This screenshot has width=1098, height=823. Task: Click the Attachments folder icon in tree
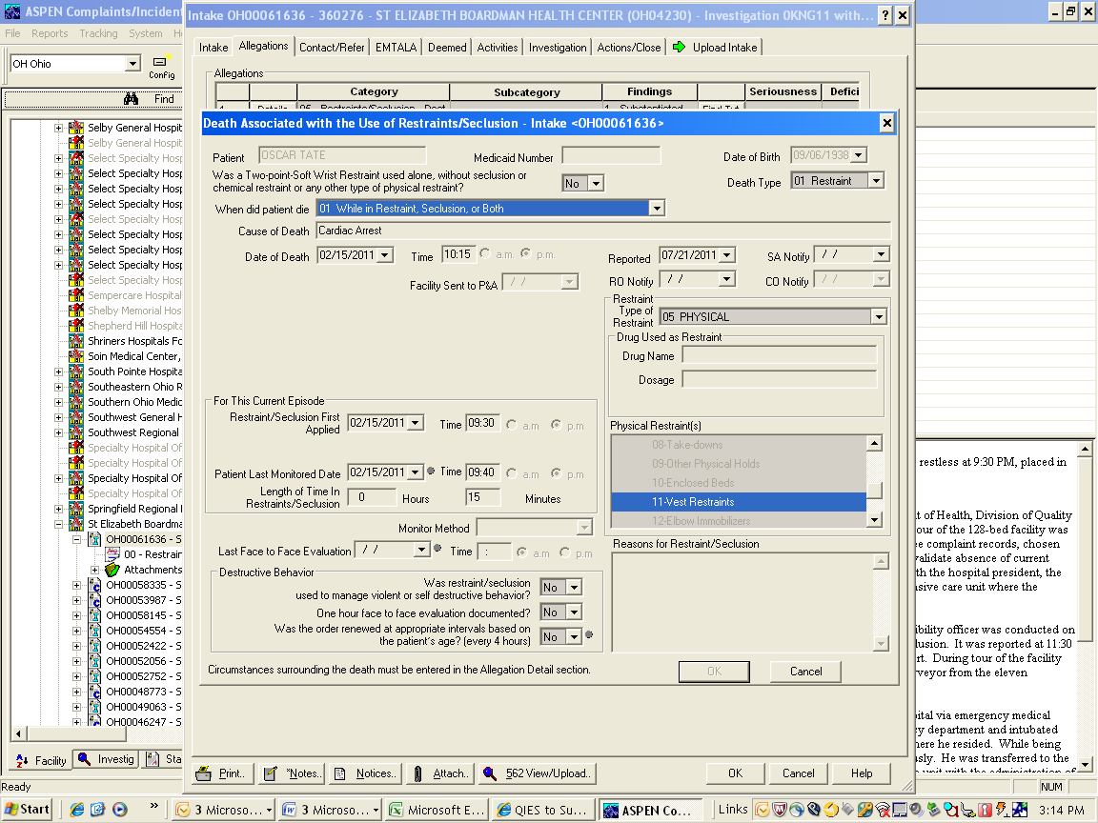[112, 570]
